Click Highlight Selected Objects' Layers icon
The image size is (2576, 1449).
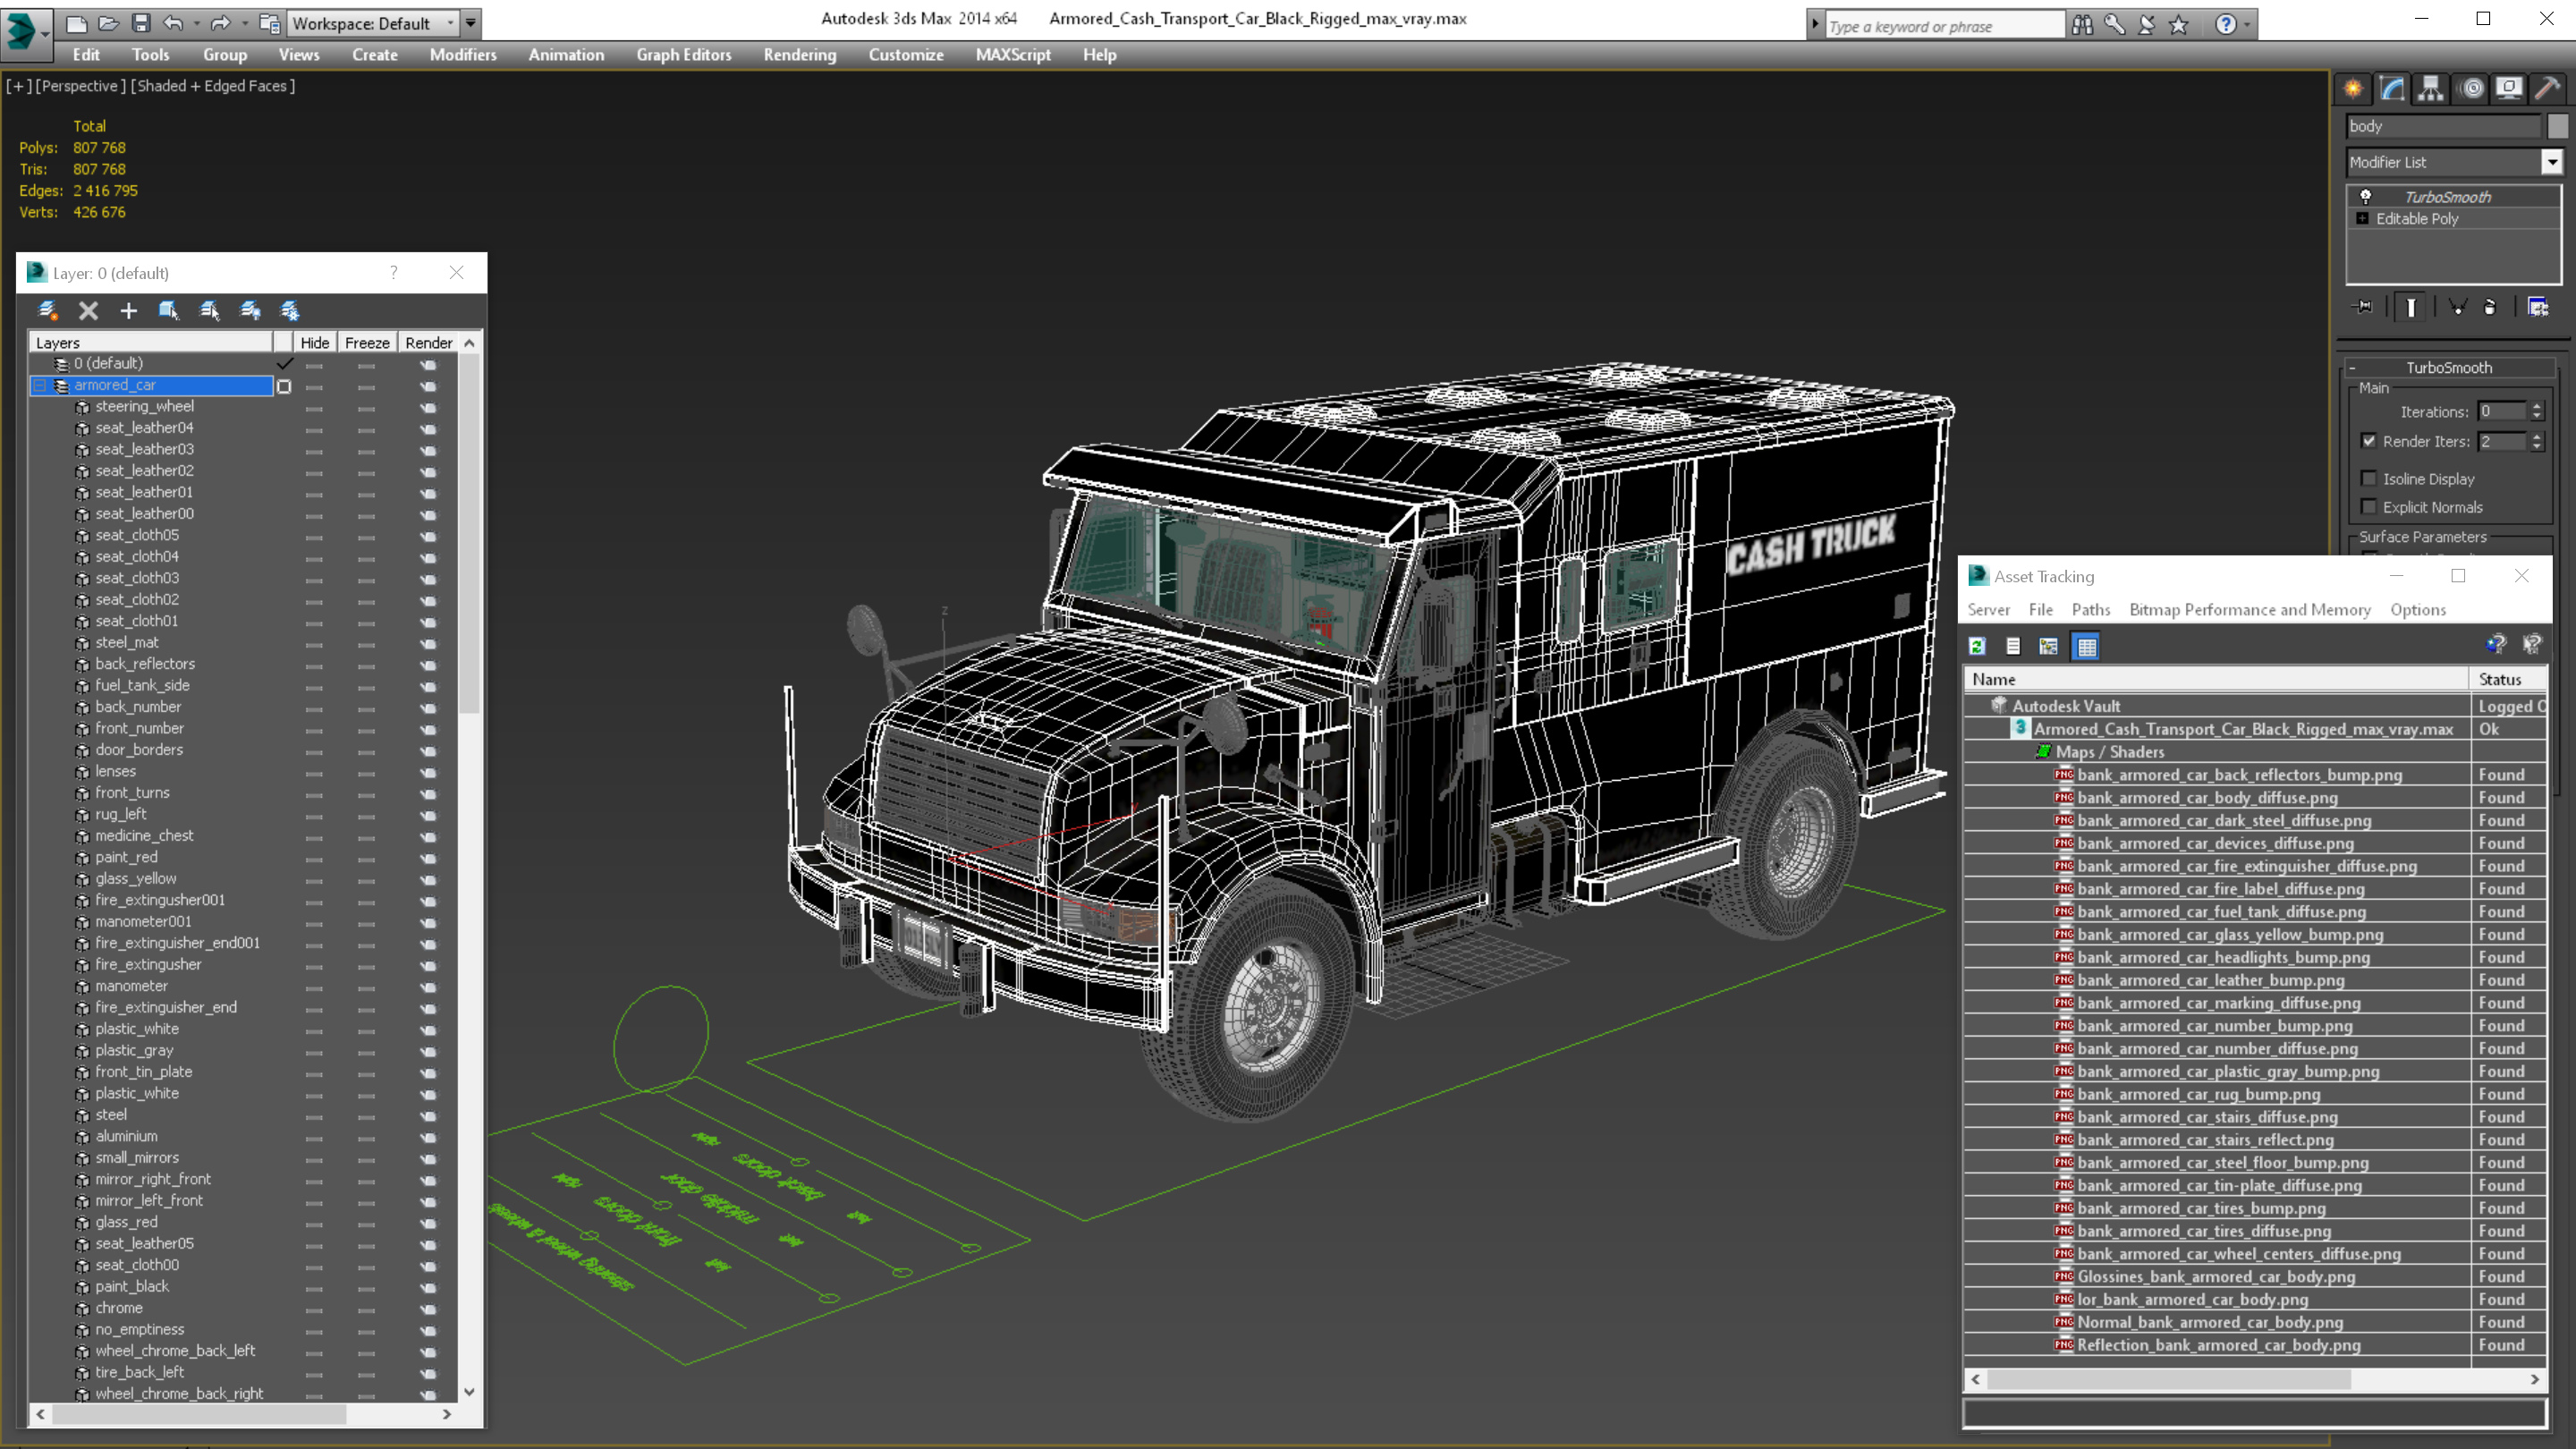point(209,310)
